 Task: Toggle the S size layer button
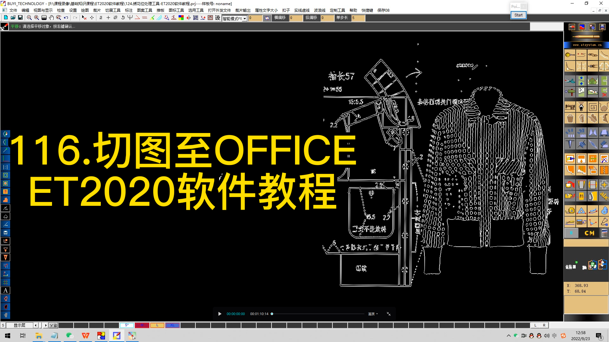click(3, 325)
